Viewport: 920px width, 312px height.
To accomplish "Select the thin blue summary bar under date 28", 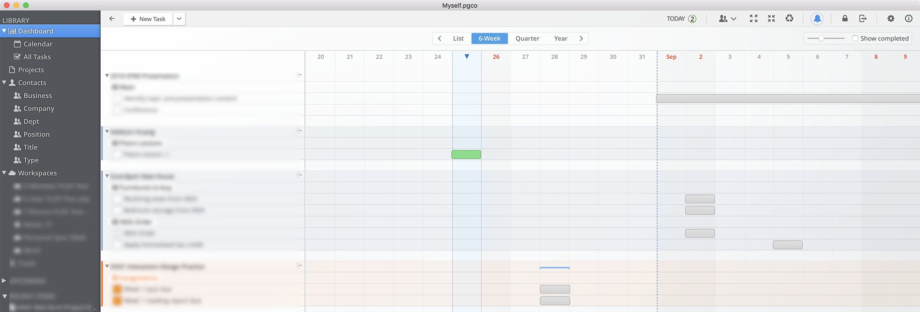I will [555, 267].
